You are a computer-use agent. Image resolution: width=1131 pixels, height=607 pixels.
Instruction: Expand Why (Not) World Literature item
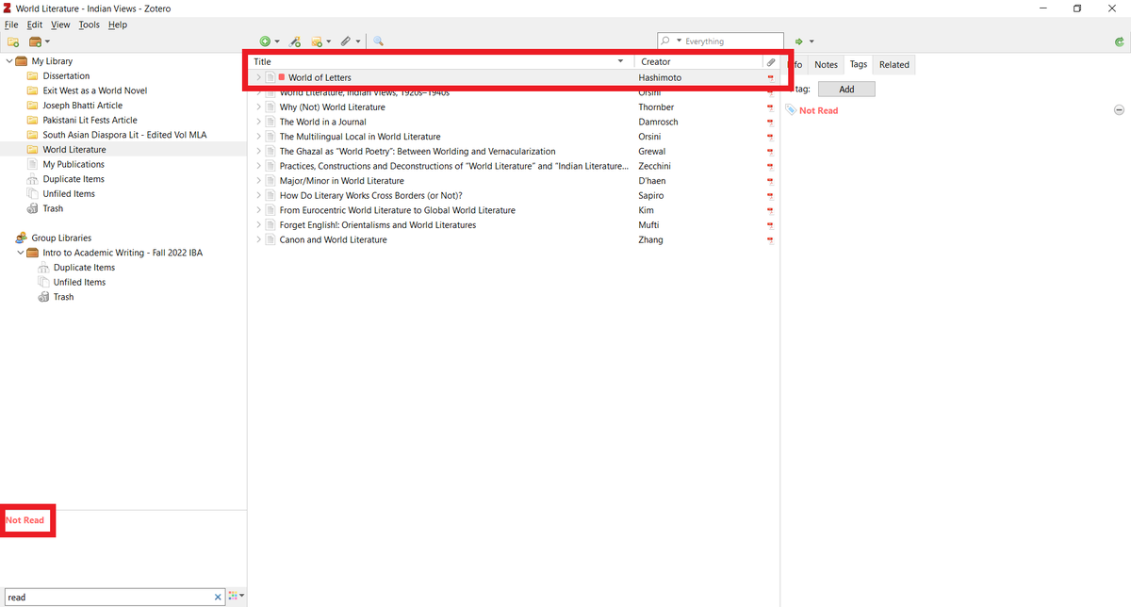258,107
